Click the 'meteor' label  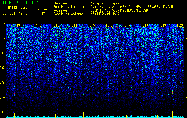pyautogui.click(x=42, y=9)
